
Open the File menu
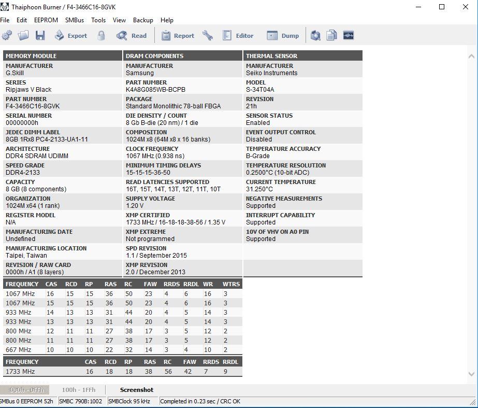coord(5,20)
